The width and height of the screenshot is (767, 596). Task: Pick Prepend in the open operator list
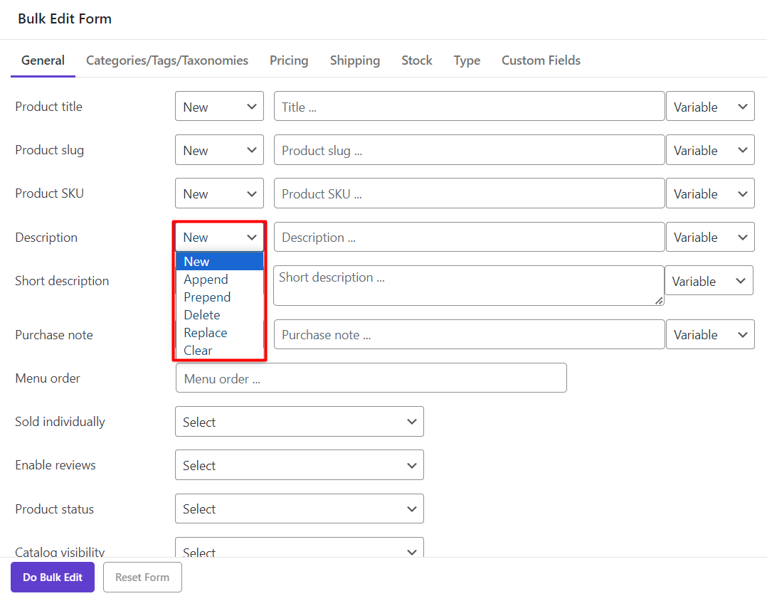coord(207,297)
